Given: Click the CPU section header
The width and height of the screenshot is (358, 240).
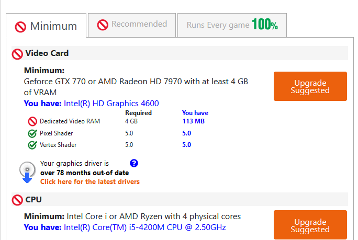Looking at the screenshot, I should (x=33, y=199).
